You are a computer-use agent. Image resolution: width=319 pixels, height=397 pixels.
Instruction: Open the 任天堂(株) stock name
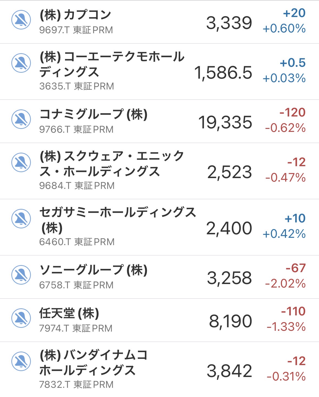(69, 313)
